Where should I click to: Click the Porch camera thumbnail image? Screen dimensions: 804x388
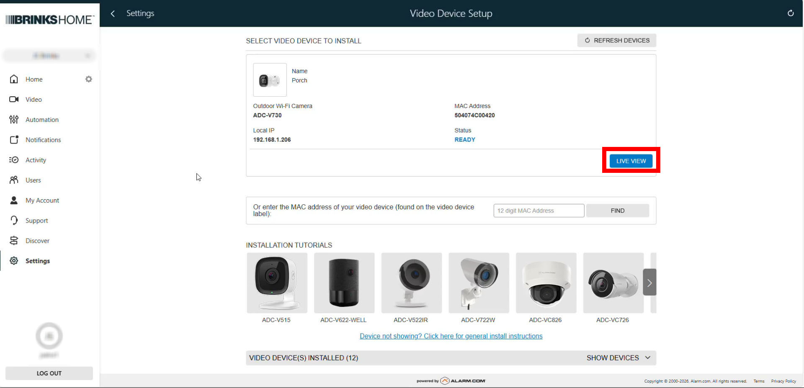point(270,80)
